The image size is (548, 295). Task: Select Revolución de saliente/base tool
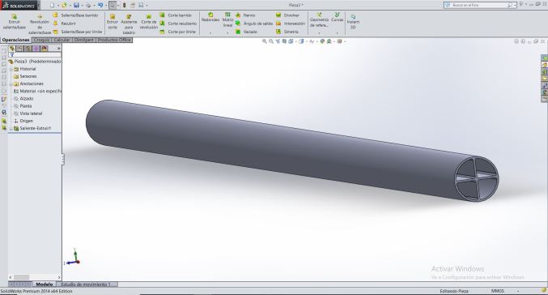tap(40, 24)
